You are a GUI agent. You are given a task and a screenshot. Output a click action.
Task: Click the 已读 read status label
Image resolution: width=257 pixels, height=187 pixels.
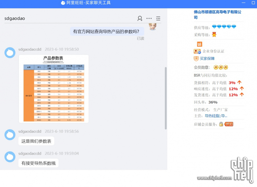pyautogui.click(x=140, y=38)
